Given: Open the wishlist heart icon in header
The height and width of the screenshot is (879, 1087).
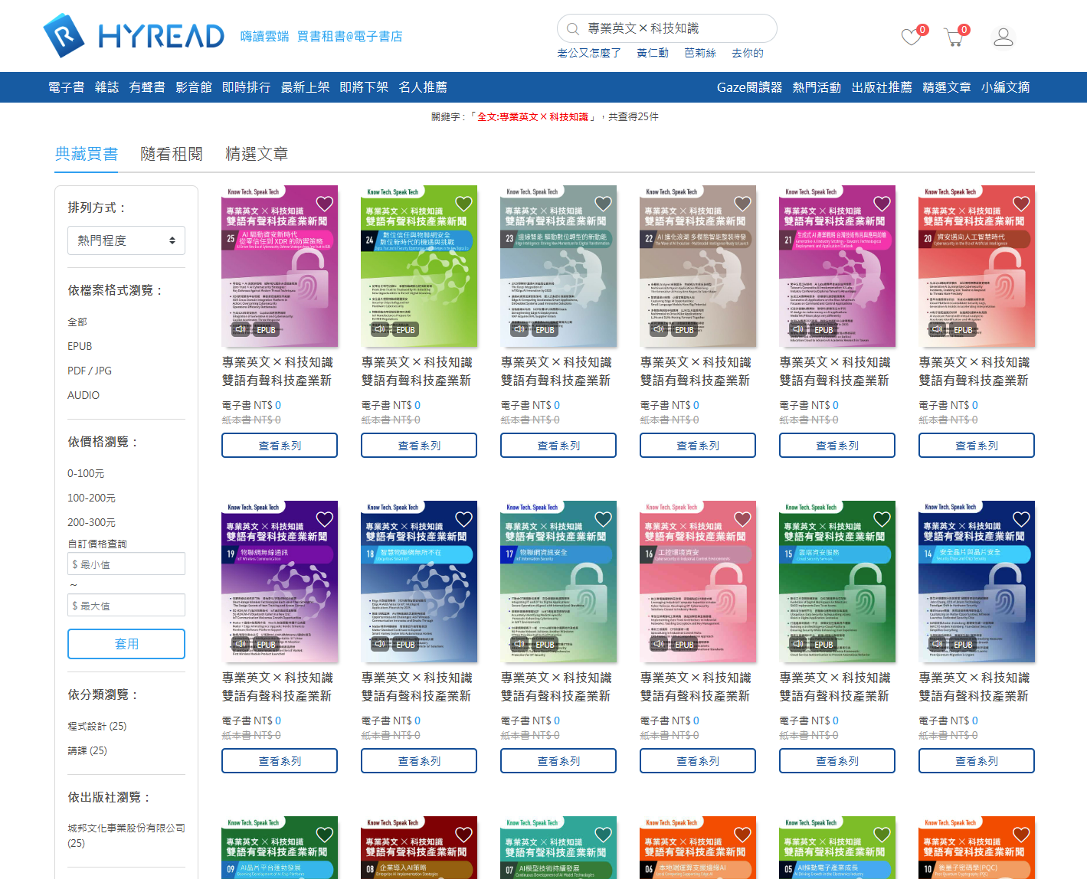Looking at the screenshot, I should [x=911, y=37].
